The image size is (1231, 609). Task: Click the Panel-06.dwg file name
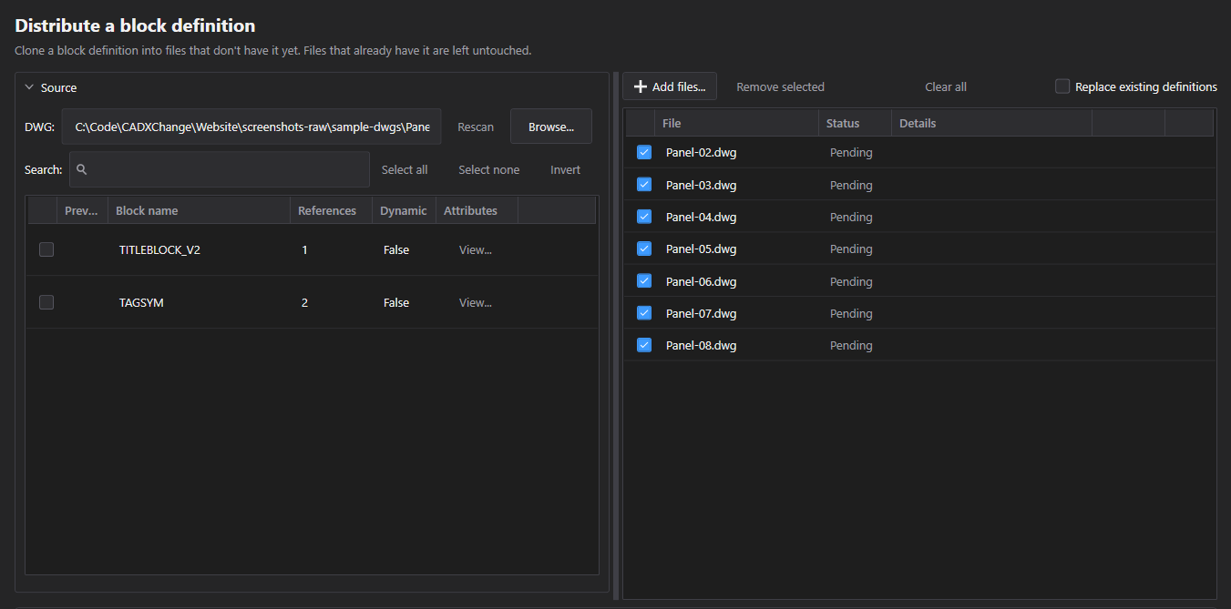coord(701,281)
